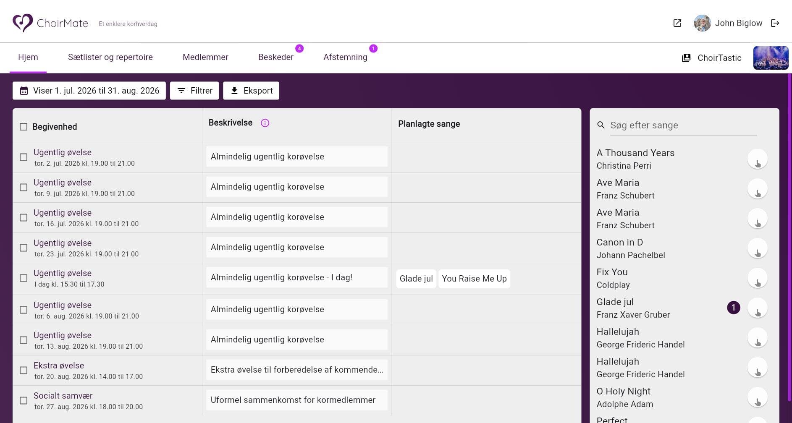Open the Beskeder tab
Image resolution: width=792 pixels, height=423 pixels.
click(276, 57)
